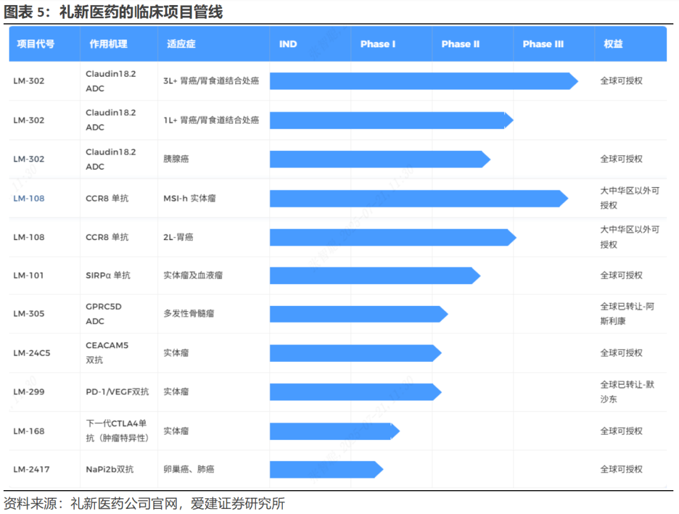Select the Phase II column header
This screenshot has height=514, width=679.
pos(460,44)
